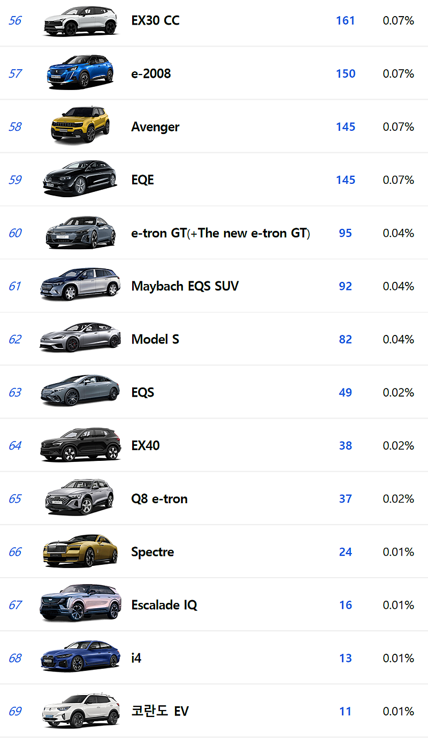Viewport: 428px width, 739px height.
Task: Open the blue e-2008 car image
Action: tap(80, 72)
